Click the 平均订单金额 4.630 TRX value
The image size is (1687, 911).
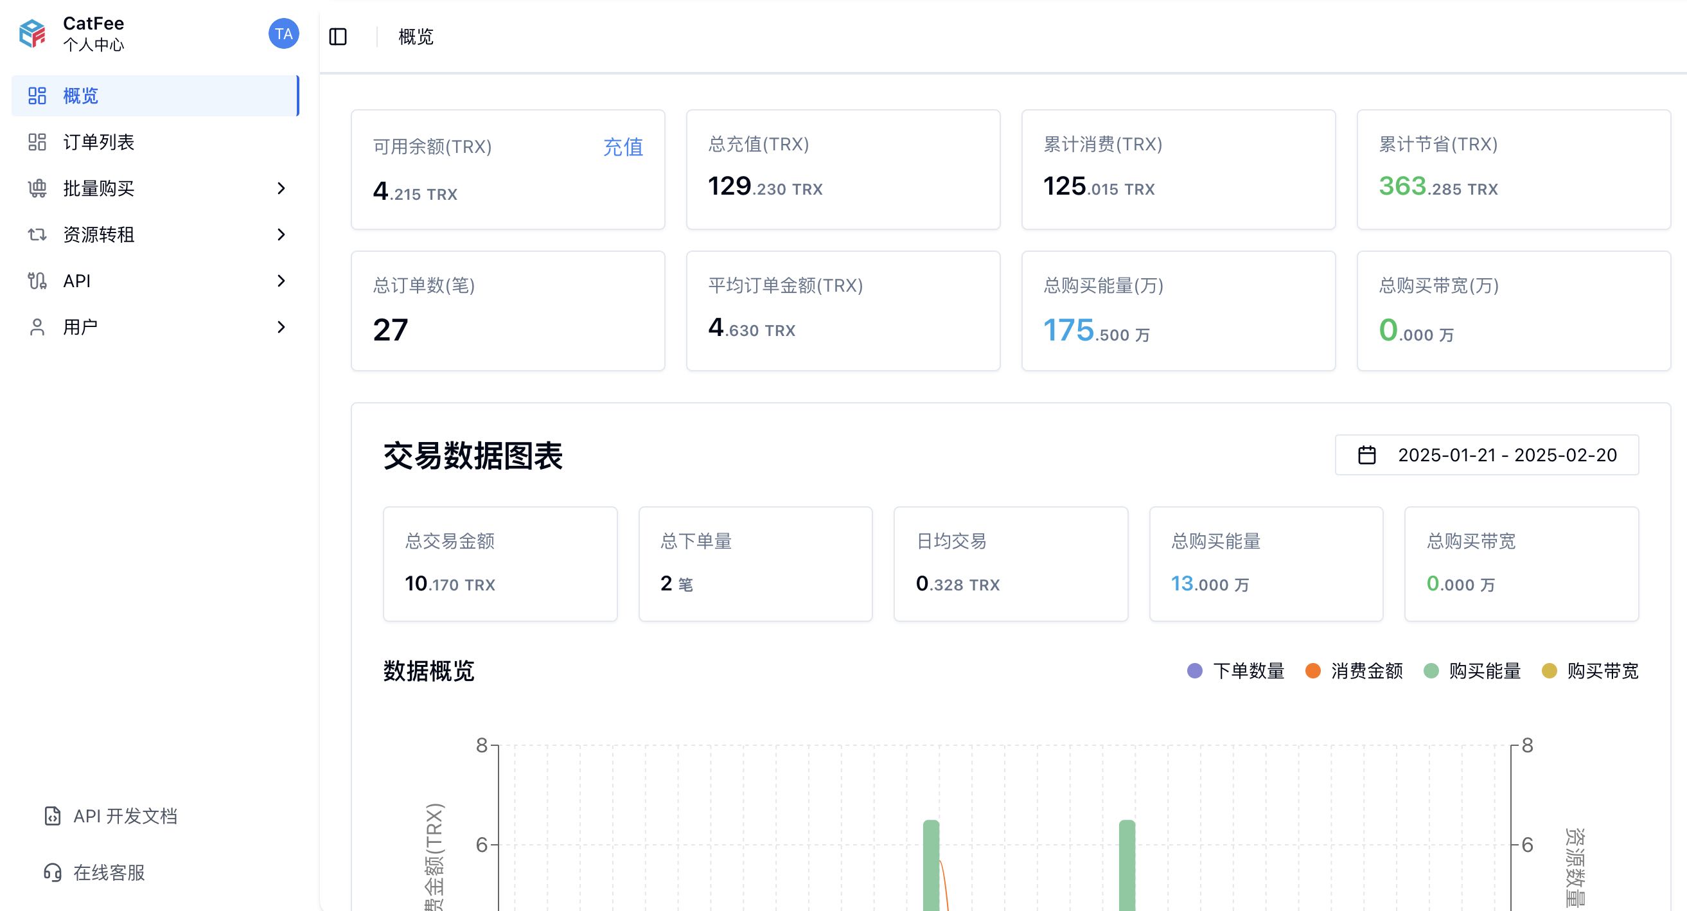(x=752, y=328)
